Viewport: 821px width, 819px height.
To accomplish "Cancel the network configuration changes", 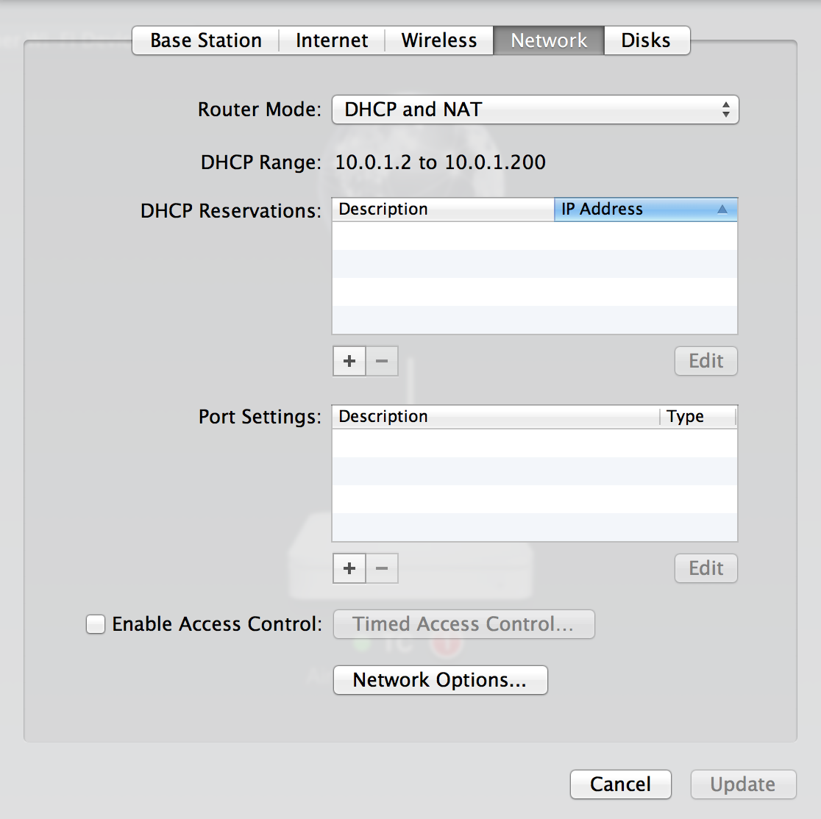I will 620,784.
